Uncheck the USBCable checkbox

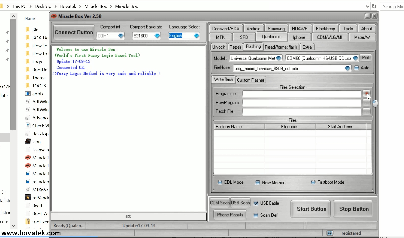(x=256, y=203)
